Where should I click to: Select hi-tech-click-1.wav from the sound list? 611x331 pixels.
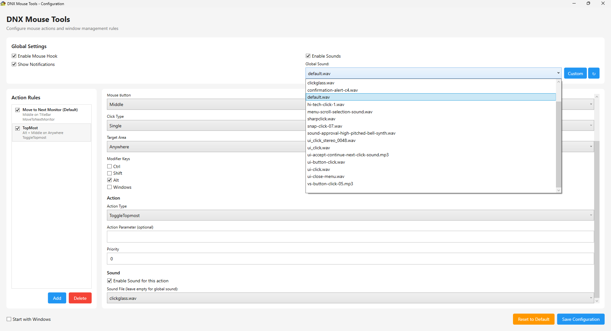pyautogui.click(x=326, y=104)
